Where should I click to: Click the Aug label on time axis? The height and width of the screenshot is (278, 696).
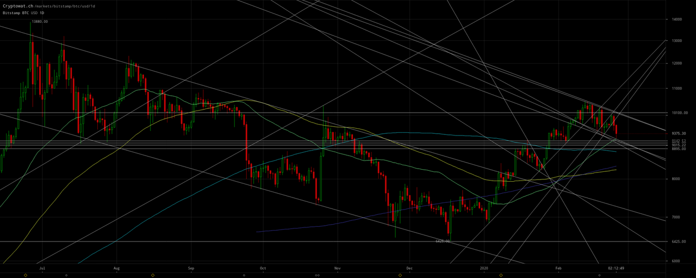pos(116,268)
